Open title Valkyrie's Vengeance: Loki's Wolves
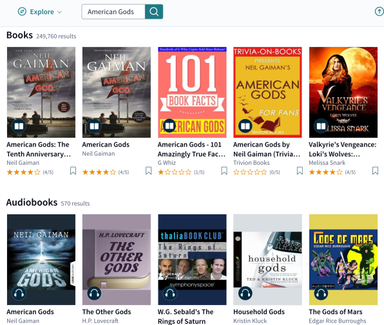Screen dimensions: 384x325 pos(343,149)
